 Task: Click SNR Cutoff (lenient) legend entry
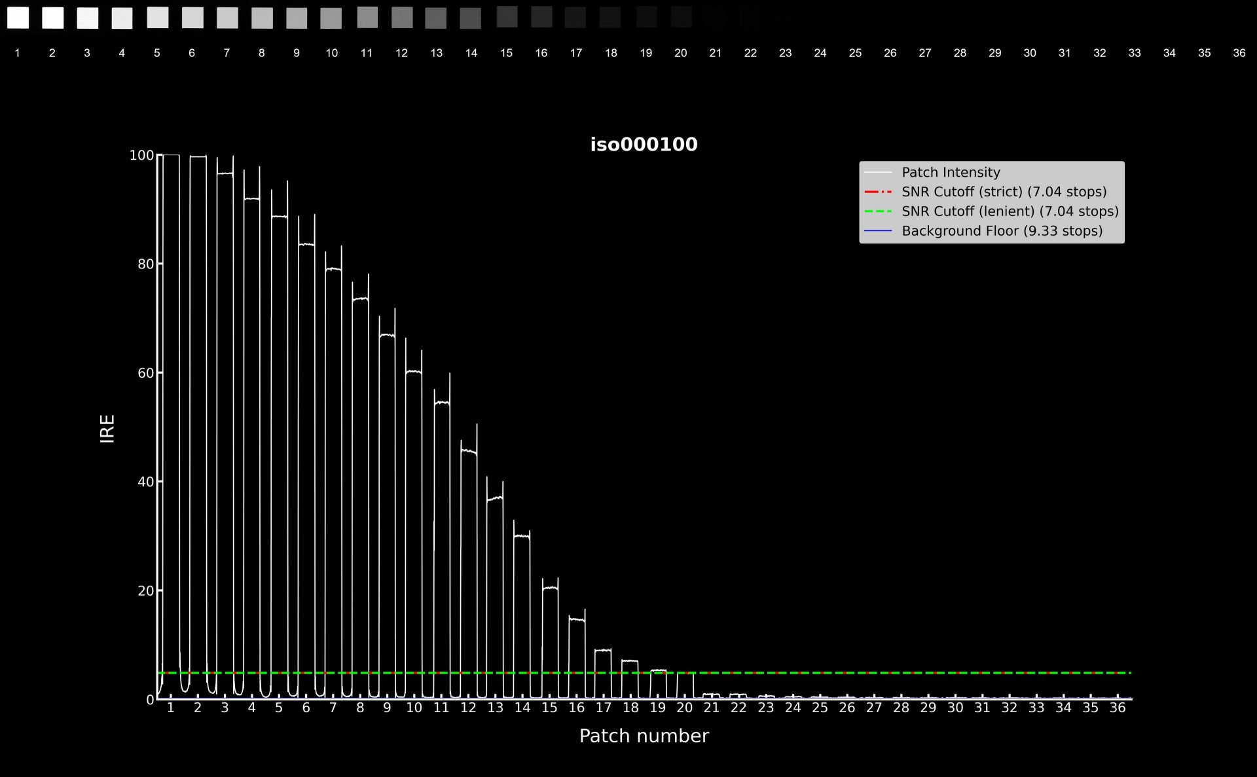coord(1010,211)
